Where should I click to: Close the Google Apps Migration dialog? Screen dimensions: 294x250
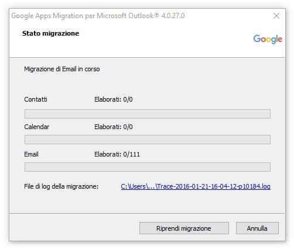[x=276, y=16]
